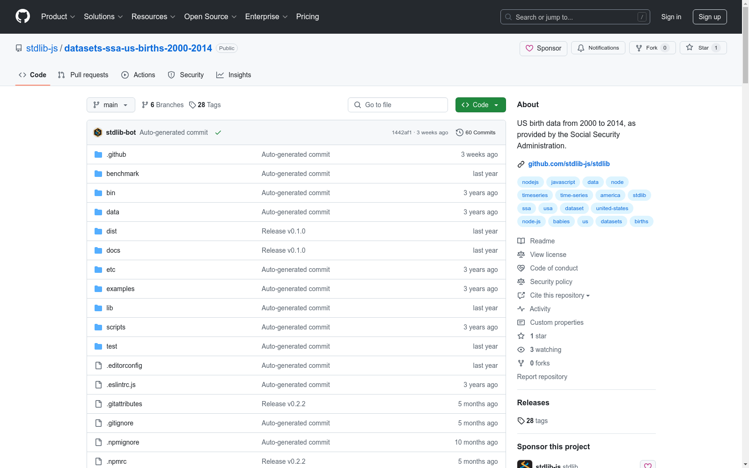Open the benchmark folder
Viewport: 749px width, 468px height.
[123, 174]
